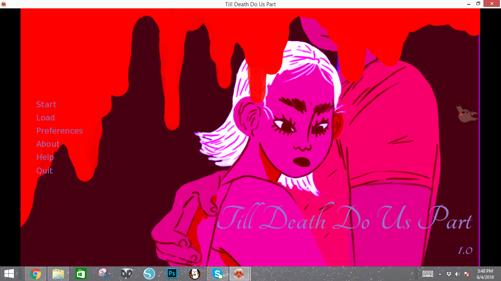Select the Till Death Do Us Part taskbar icon

pos(240,274)
